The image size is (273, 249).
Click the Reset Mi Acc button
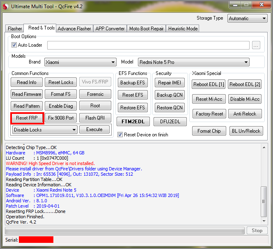209,99
